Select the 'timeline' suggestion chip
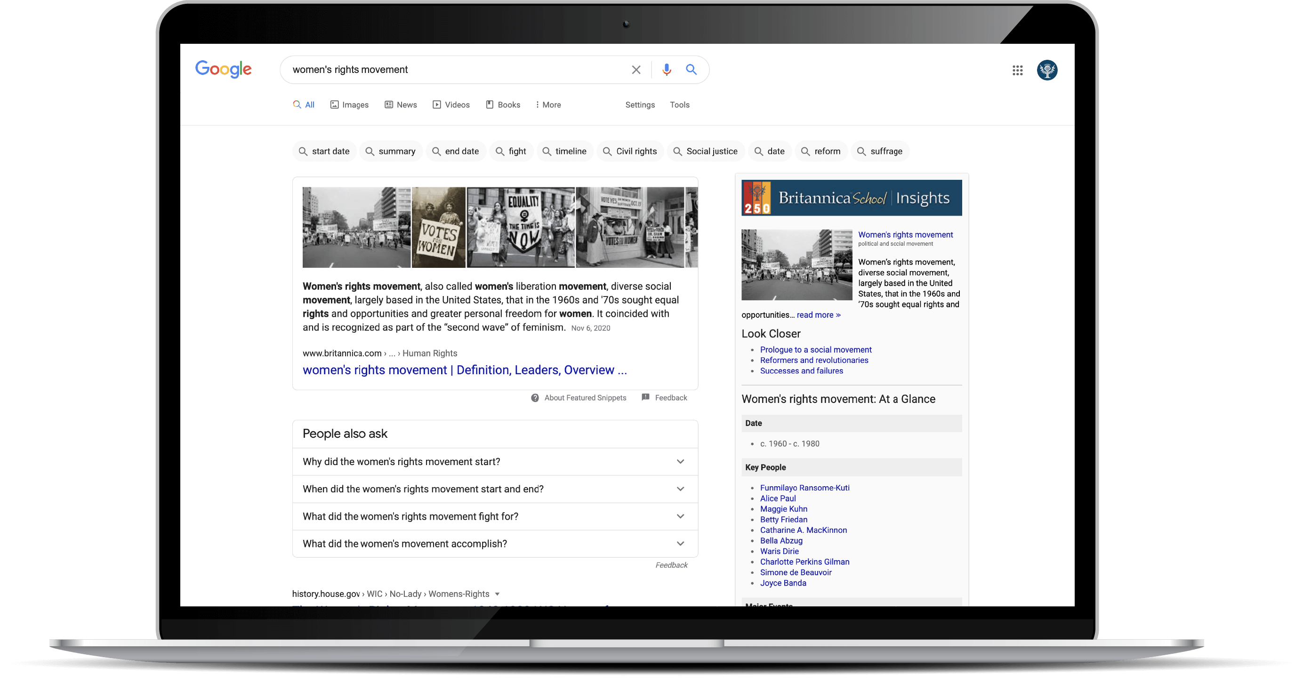The height and width of the screenshot is (683, 1303). click(x=564, y=151)
